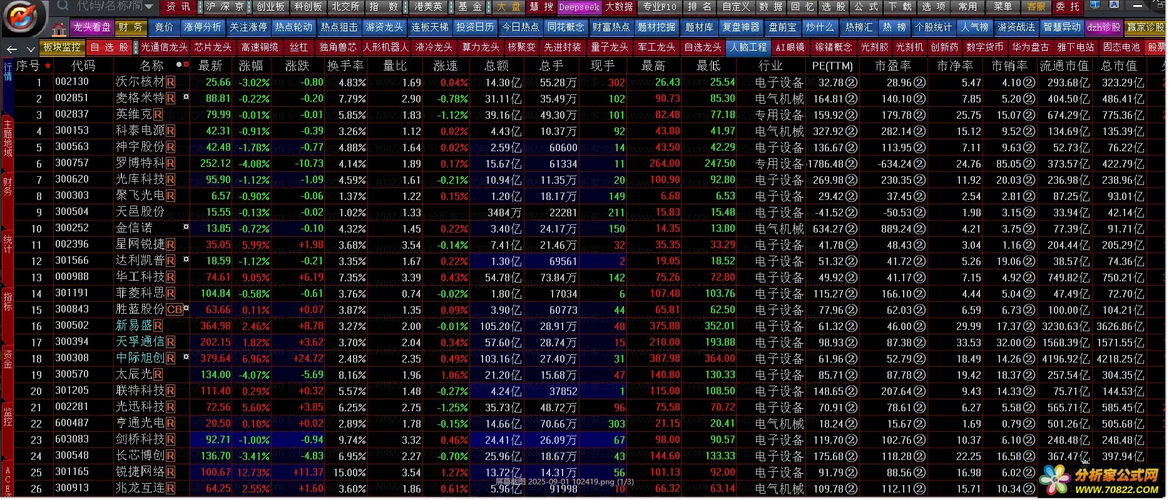Open the 龙头看盘 panel

91,27
